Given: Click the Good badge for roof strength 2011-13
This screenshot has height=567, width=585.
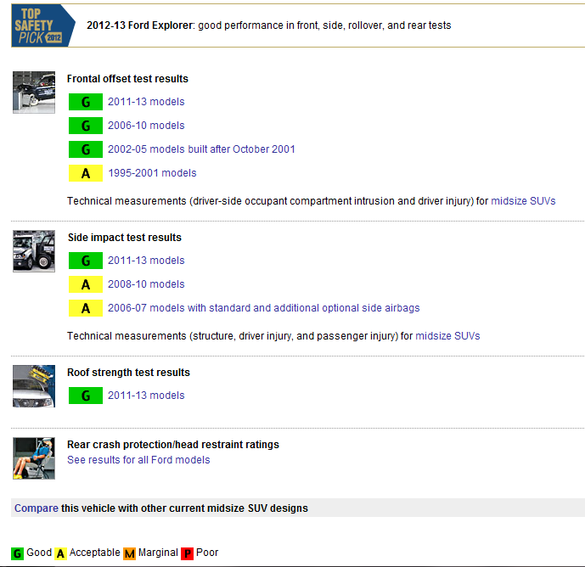Looking at the screenshot, I should point(86,396).
